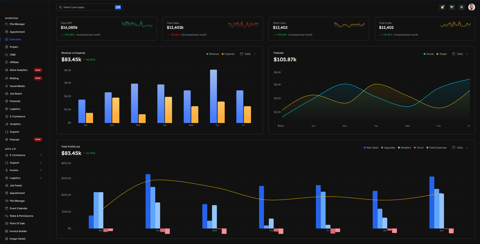Click the Social Media sidebar icon
The image size is (480, 244).
pos(7,86)
